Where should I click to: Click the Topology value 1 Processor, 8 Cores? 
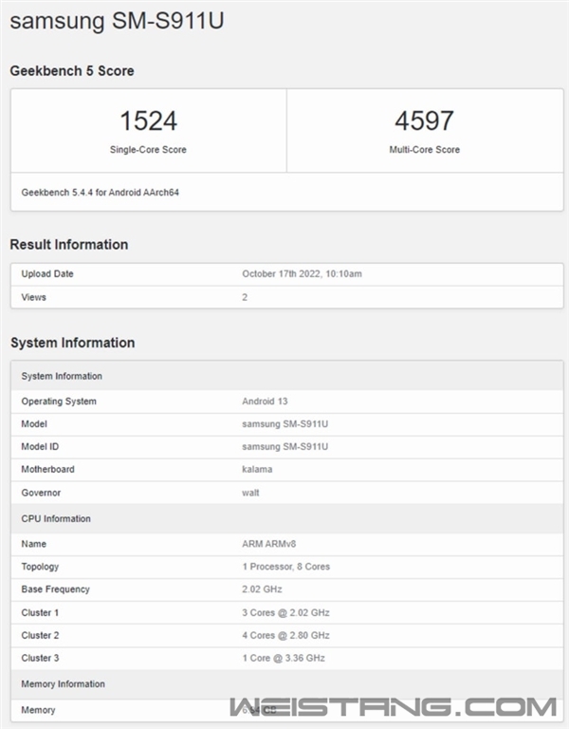click(285, 567)
